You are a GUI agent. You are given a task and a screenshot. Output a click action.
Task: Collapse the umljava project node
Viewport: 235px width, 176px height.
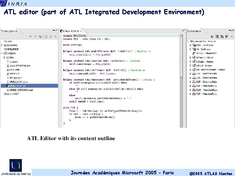click(x=2, y=53)
